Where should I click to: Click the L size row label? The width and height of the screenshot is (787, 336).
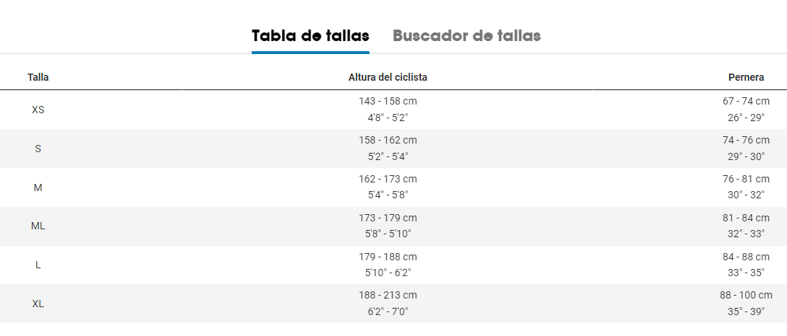click(38, 265)
